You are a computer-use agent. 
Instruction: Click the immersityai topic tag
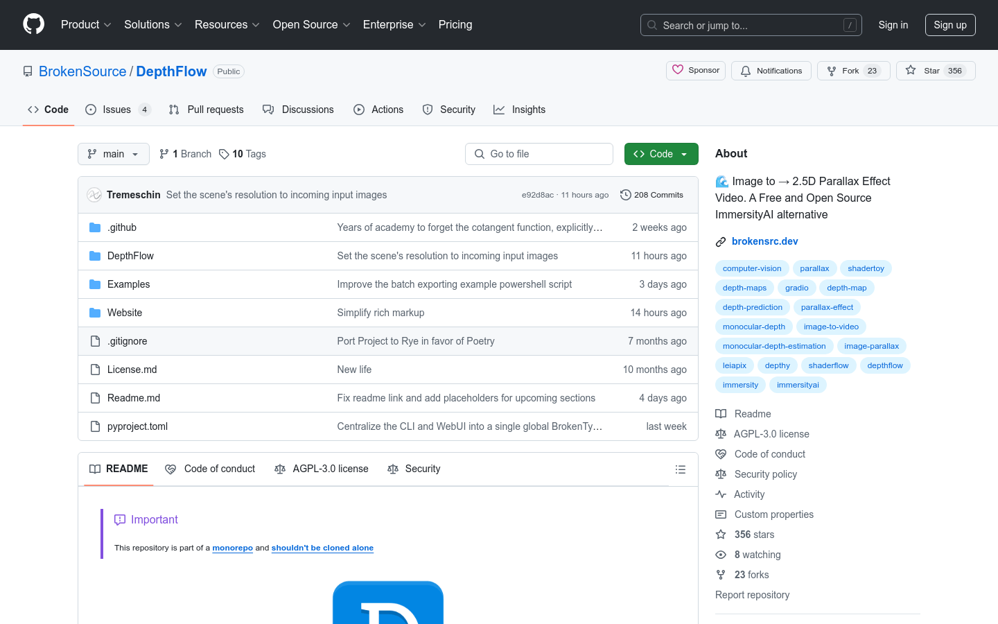click(798, 385)
